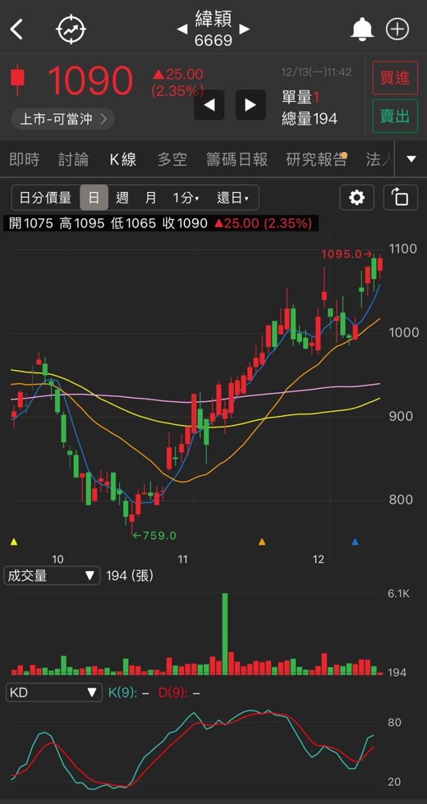Open the 1分 minute interval dropdown
The image size is (427, 804).
(x=186, y=198)
